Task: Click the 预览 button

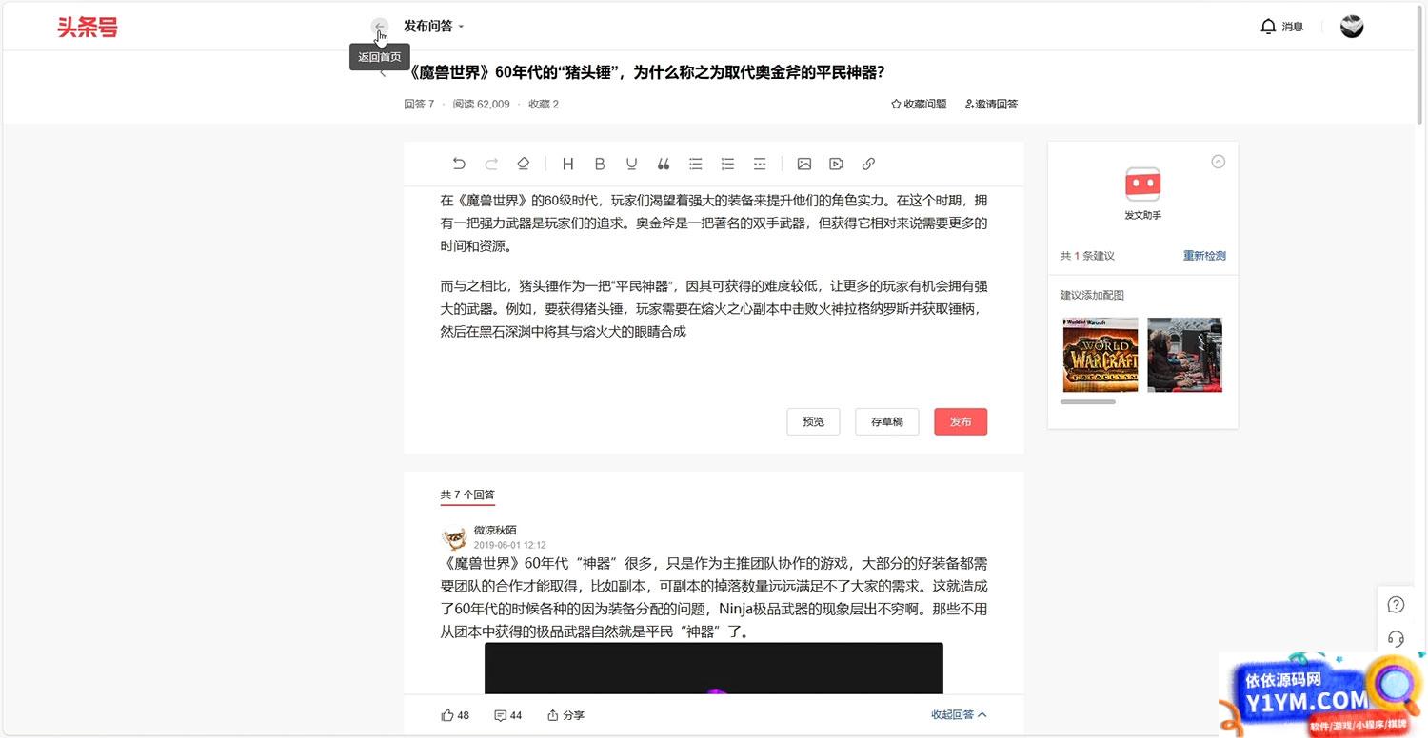Action: pyautogui.click(x=814, y=421)
